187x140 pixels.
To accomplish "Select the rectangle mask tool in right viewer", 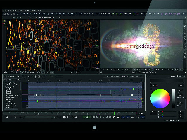I will click(x=128, y=69).
